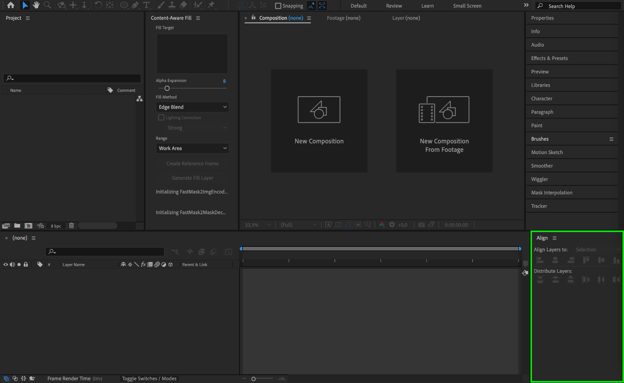
Task: Expand the workspace overflow chevrons
Action: 526,5
